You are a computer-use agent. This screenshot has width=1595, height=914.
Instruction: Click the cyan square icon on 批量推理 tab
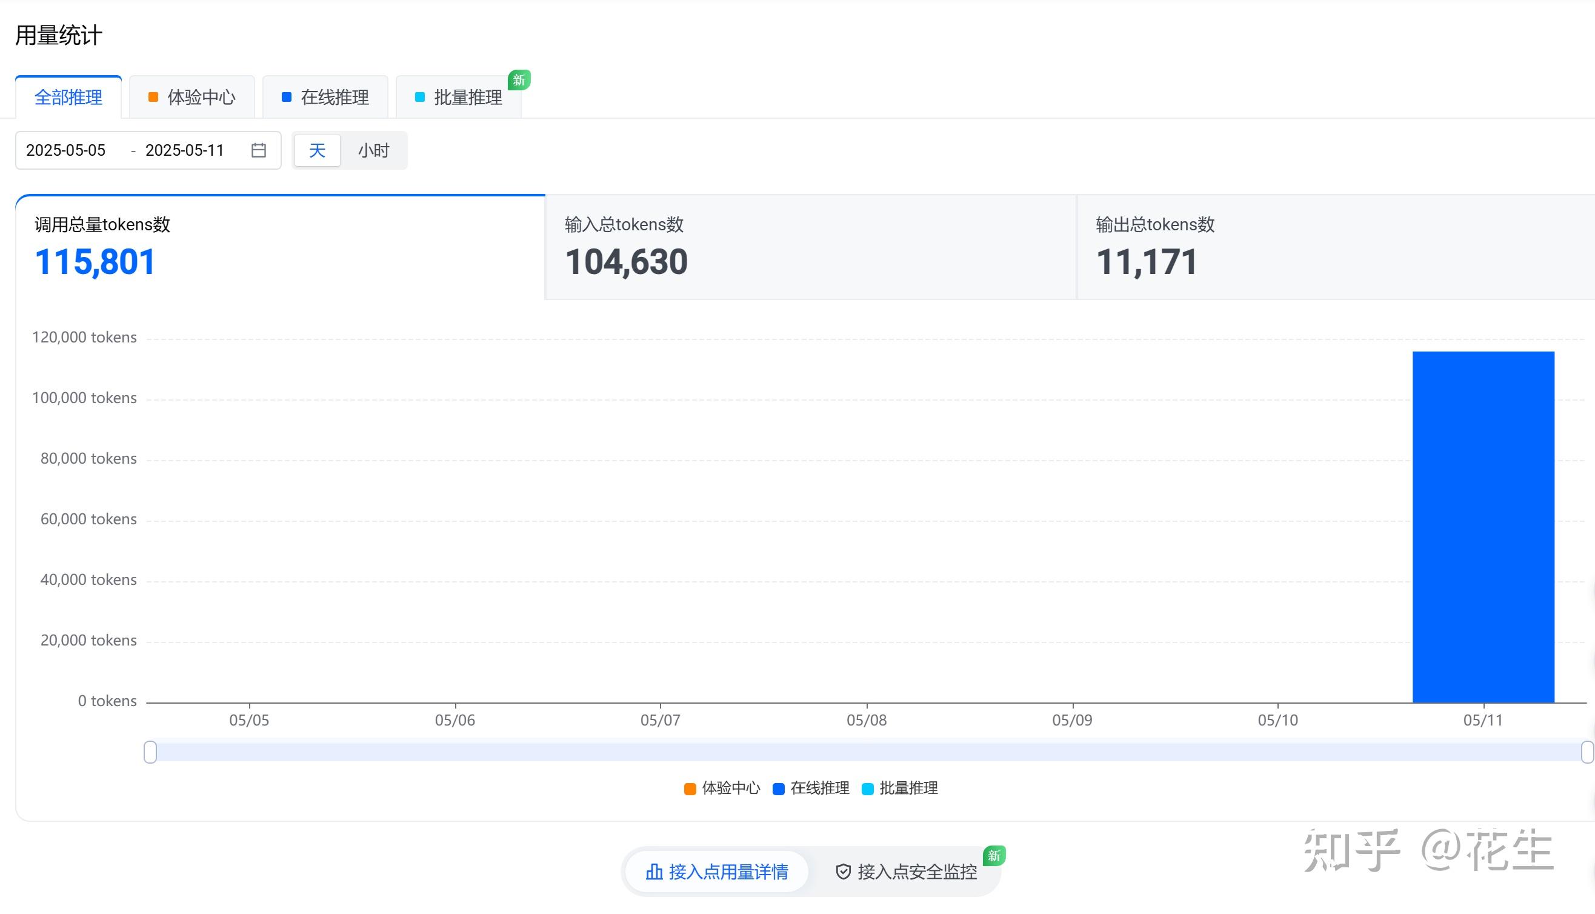[x=419, y=97]
